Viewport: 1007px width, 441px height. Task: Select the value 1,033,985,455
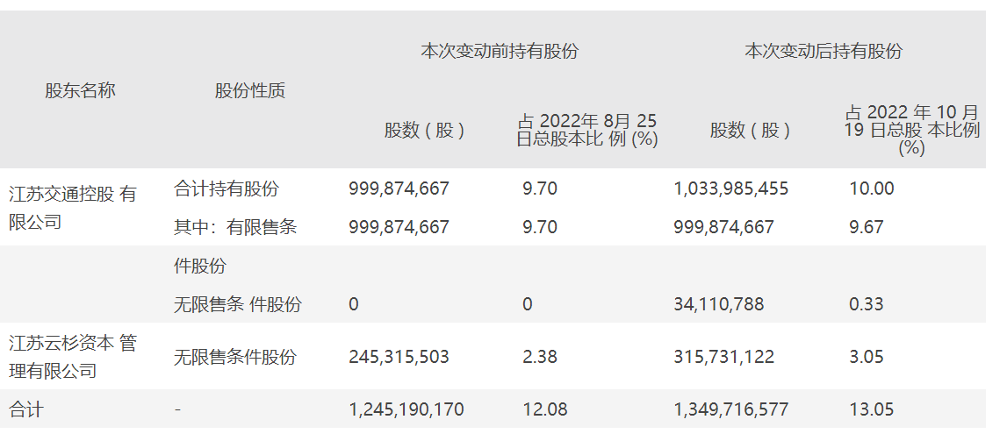click(x=730, y=188)
